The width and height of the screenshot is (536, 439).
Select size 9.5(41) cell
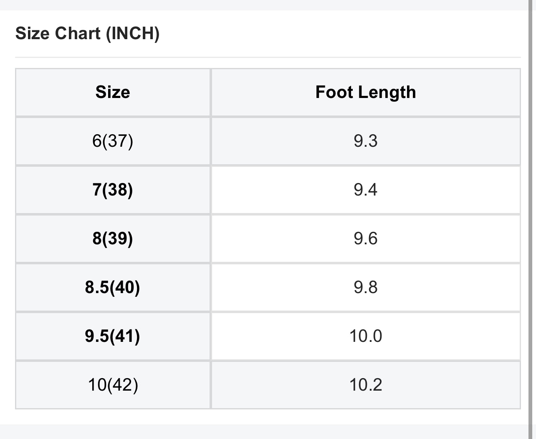pyautogui.click(x=113, y=336)
